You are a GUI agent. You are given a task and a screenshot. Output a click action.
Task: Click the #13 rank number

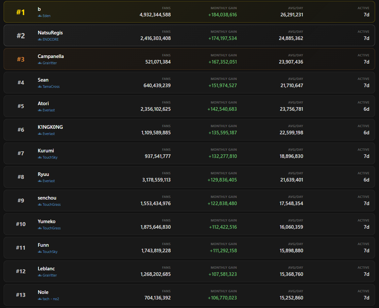point(21,295)
